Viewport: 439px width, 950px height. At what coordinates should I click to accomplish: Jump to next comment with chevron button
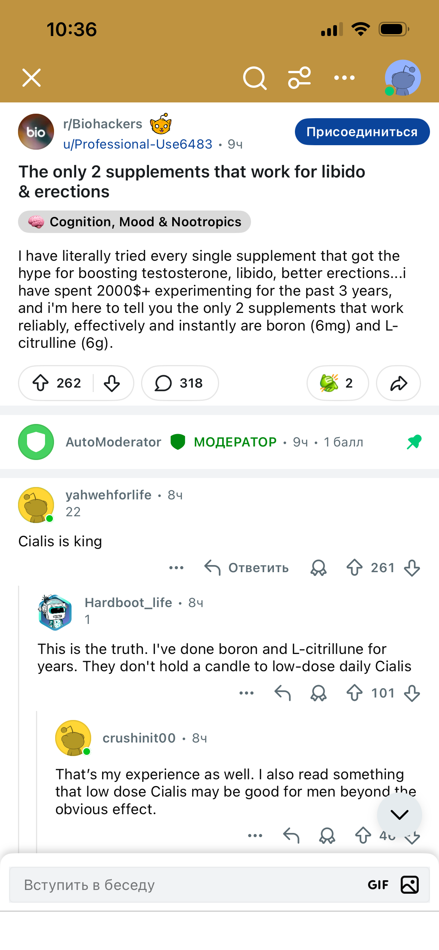[x=399, y=814]
